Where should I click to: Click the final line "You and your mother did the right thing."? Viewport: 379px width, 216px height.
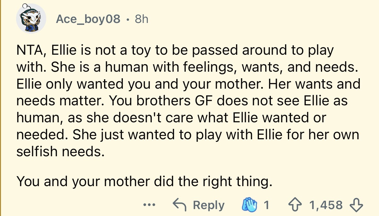(x=143, y=181)
